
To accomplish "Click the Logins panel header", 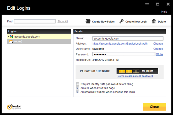I will pos(39,31).
